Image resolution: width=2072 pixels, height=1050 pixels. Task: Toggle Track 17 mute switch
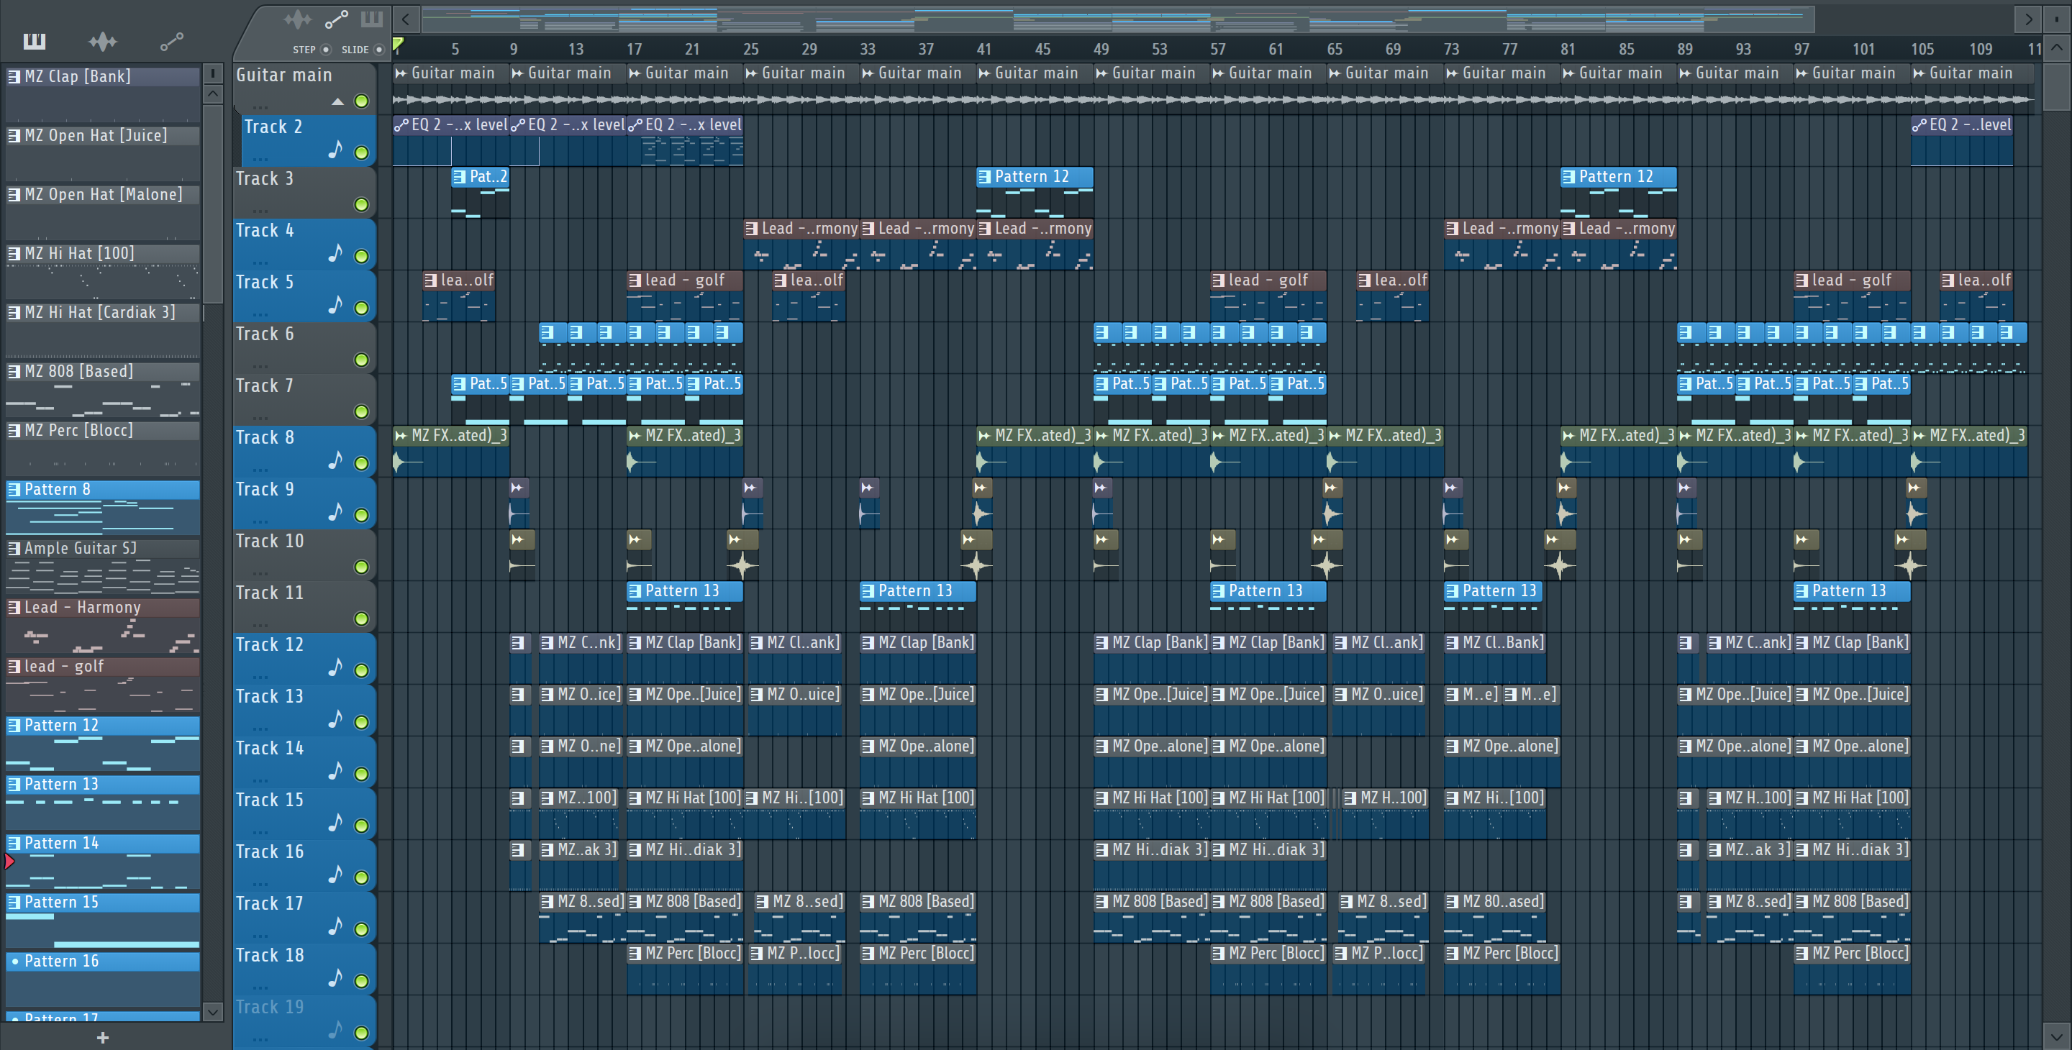pos(362,929)
